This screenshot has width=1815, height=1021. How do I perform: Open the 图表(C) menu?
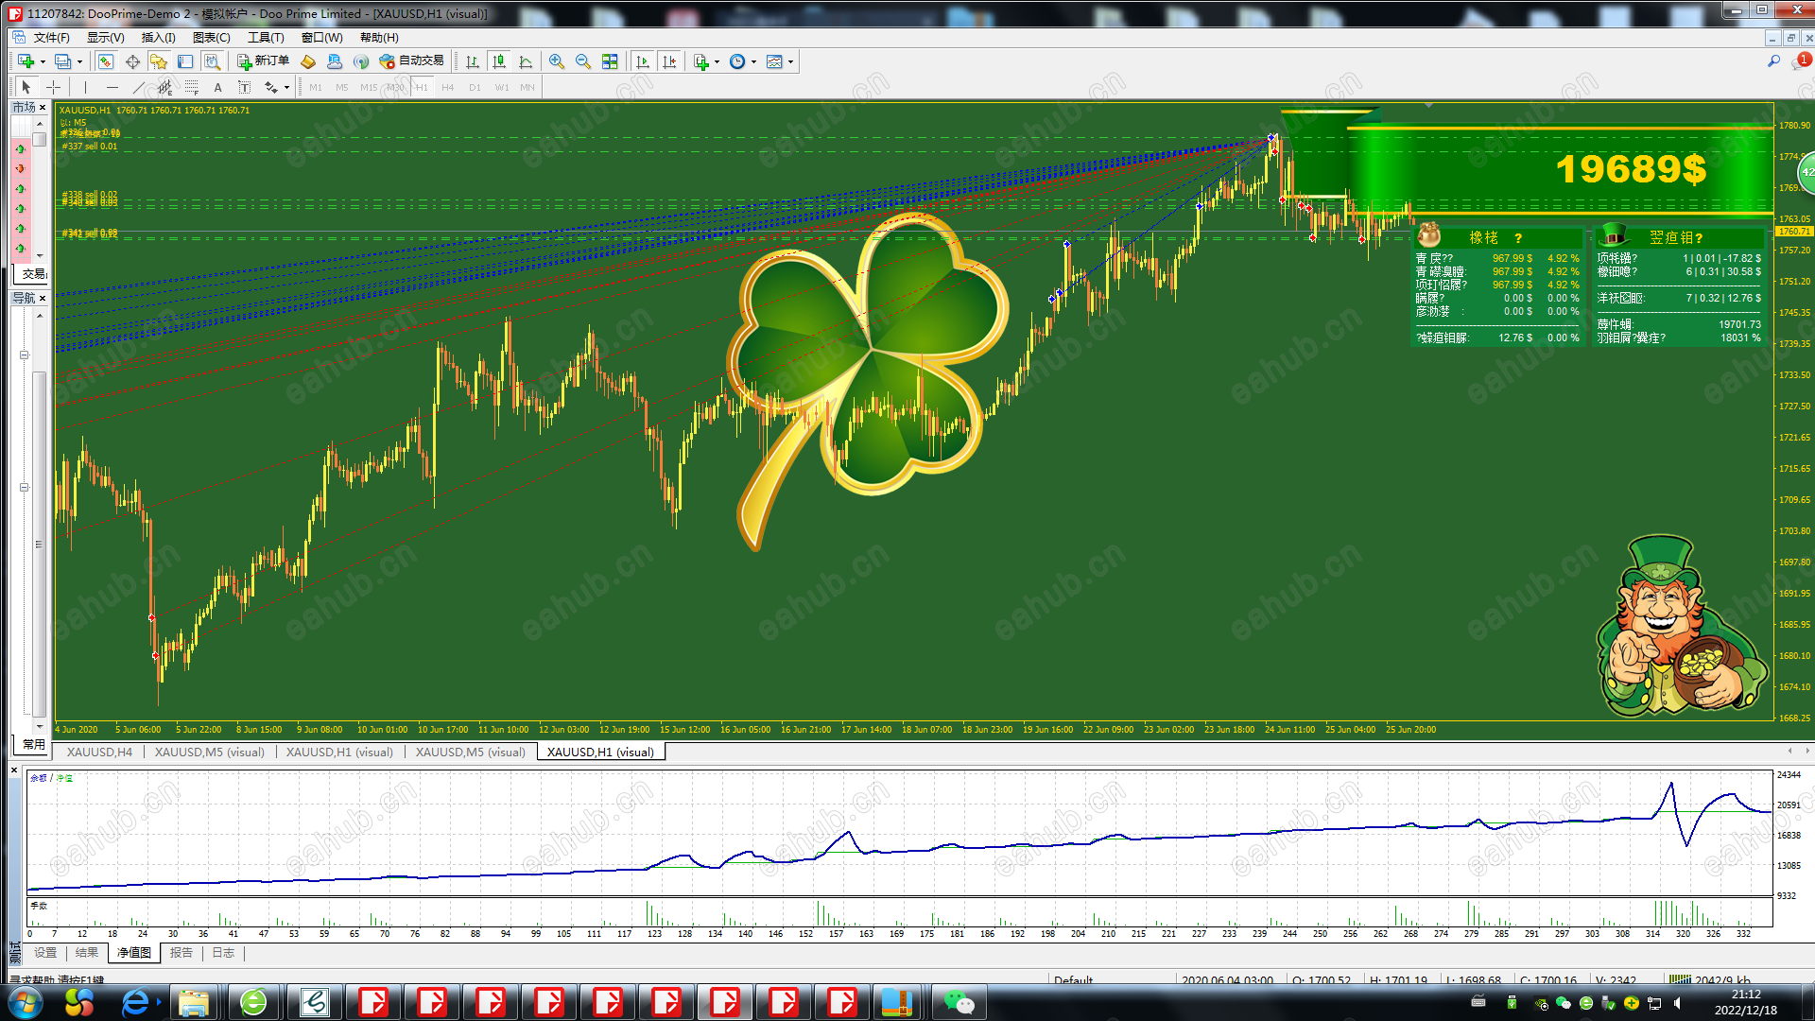(x=211, y=38)
